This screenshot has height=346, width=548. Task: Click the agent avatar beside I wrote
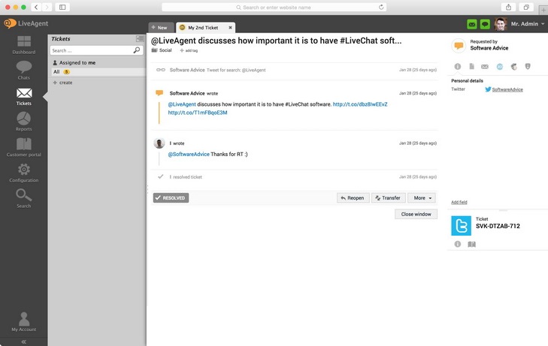(159, 143)
